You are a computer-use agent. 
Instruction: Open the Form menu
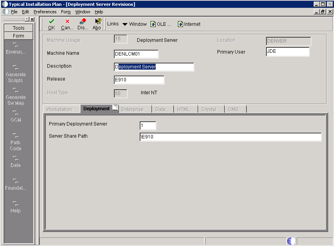(x=66, y=12)
